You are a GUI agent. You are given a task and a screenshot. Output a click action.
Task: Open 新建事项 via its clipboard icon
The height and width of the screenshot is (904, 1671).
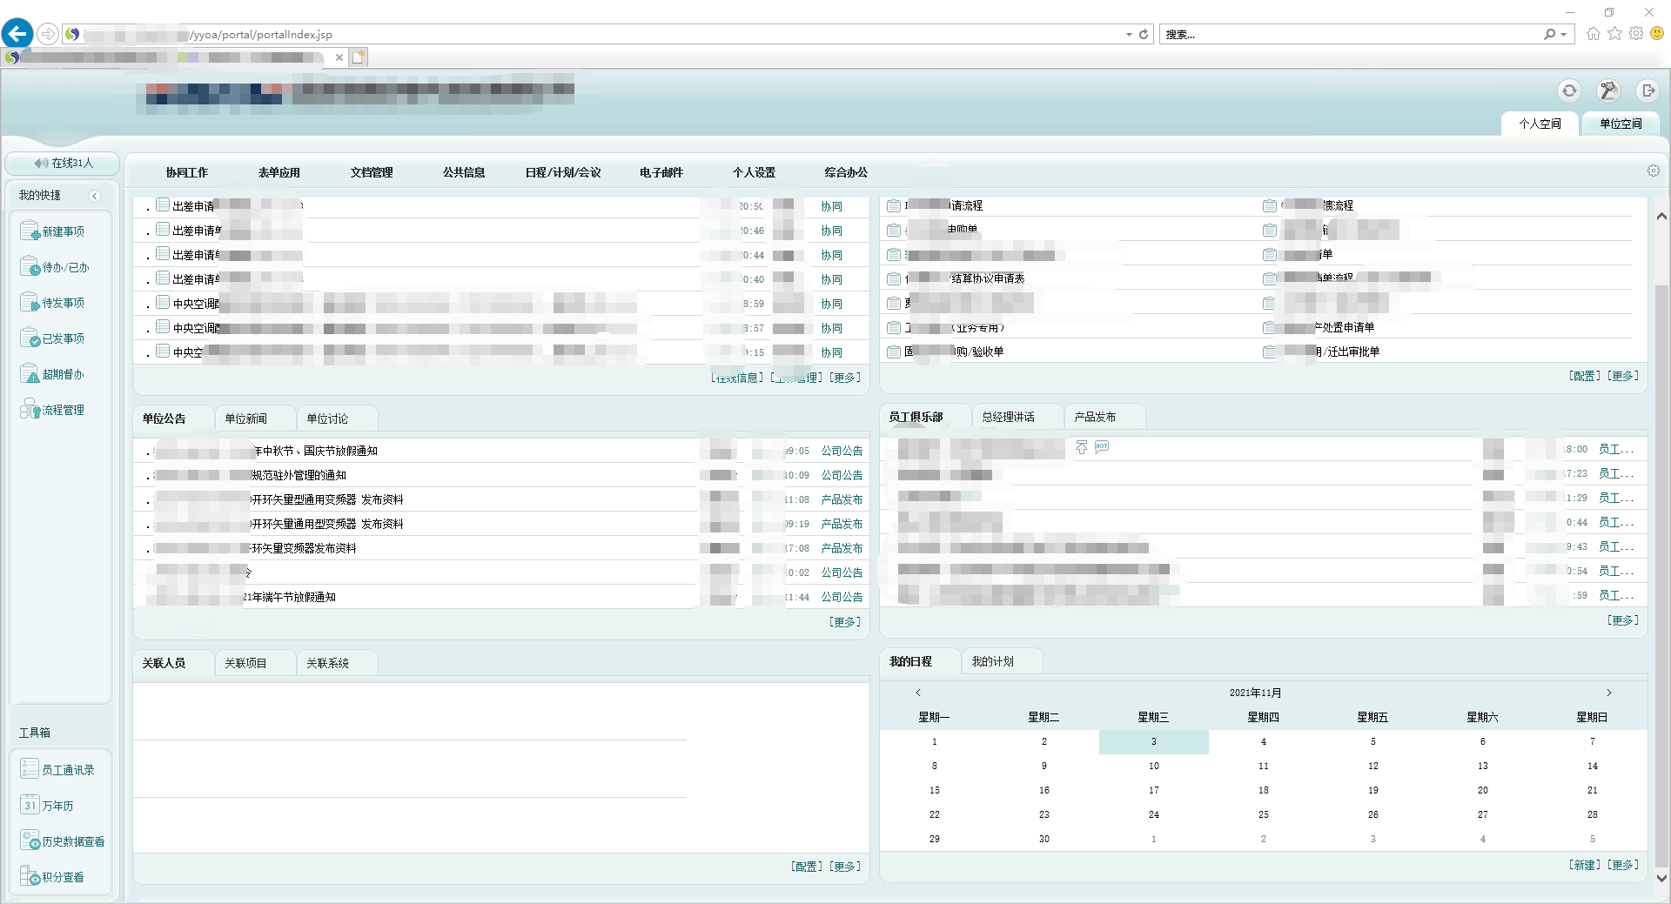point(29,229)
